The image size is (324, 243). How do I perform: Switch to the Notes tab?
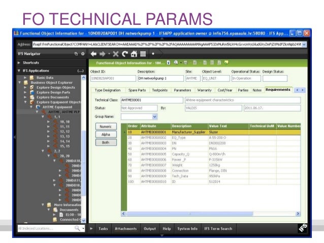pyautogui.click(x=257, y=90)
